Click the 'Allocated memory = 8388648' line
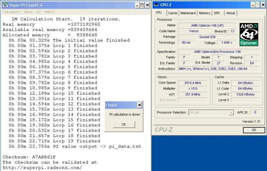 (50, 35)
